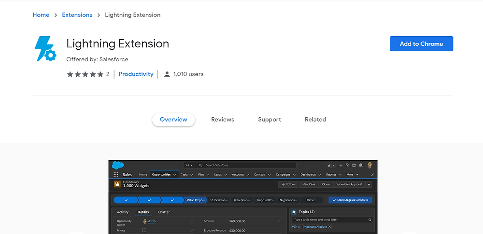This screenshot has height=234, width=483.
Task: Click the nav bar edit pencil icon
Action: 372,175
